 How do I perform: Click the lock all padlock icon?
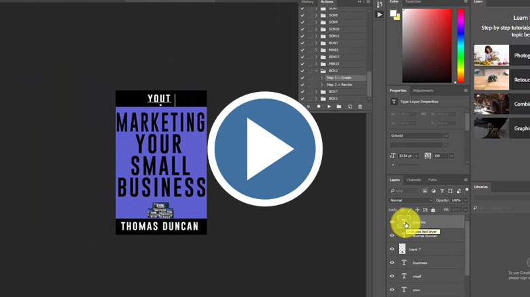[x=434, y=210]
